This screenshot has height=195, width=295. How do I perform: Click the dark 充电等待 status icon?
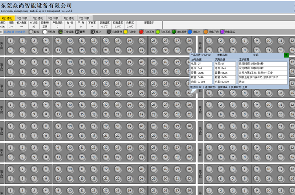(109, 32)
